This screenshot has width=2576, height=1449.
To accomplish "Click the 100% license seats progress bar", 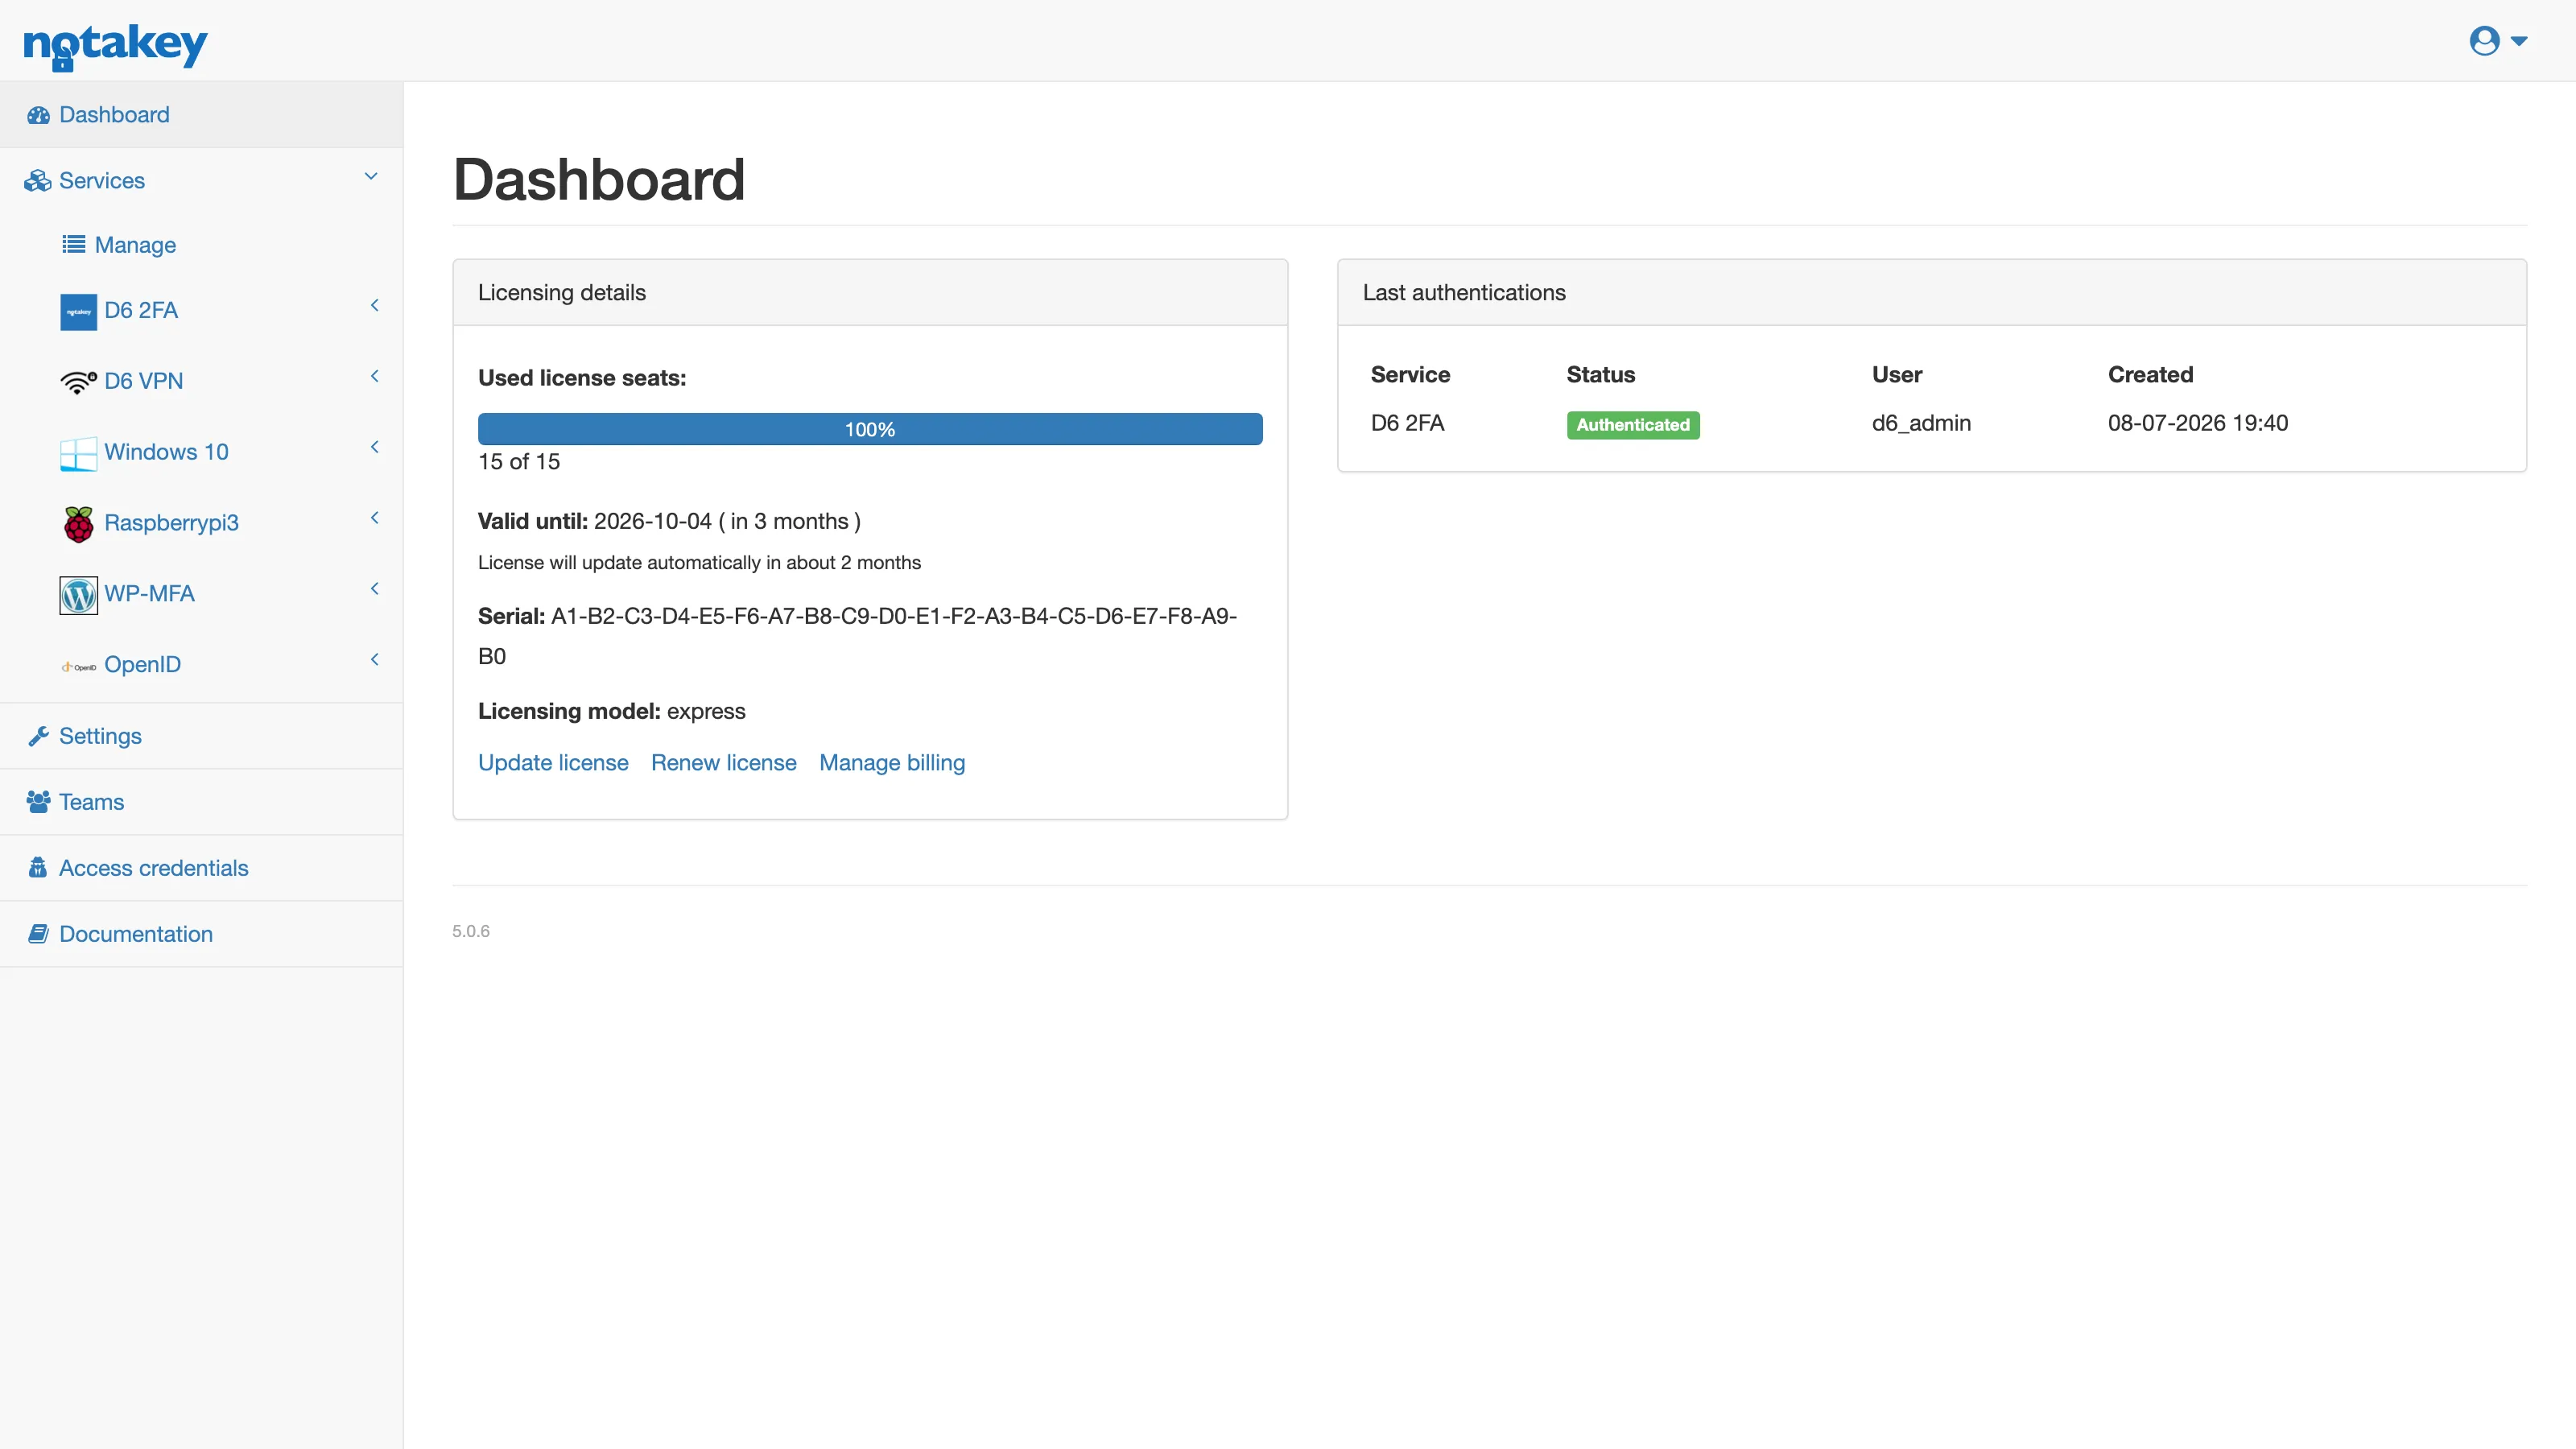I will coord(870,429).
